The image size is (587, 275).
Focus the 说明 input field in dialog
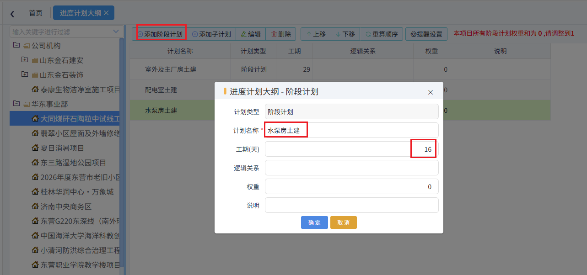click(351, 205)
